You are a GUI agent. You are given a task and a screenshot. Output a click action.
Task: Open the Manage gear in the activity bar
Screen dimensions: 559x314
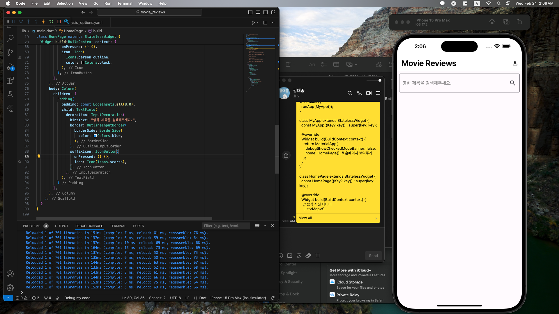pyautogui.click(x=10, y=288)
